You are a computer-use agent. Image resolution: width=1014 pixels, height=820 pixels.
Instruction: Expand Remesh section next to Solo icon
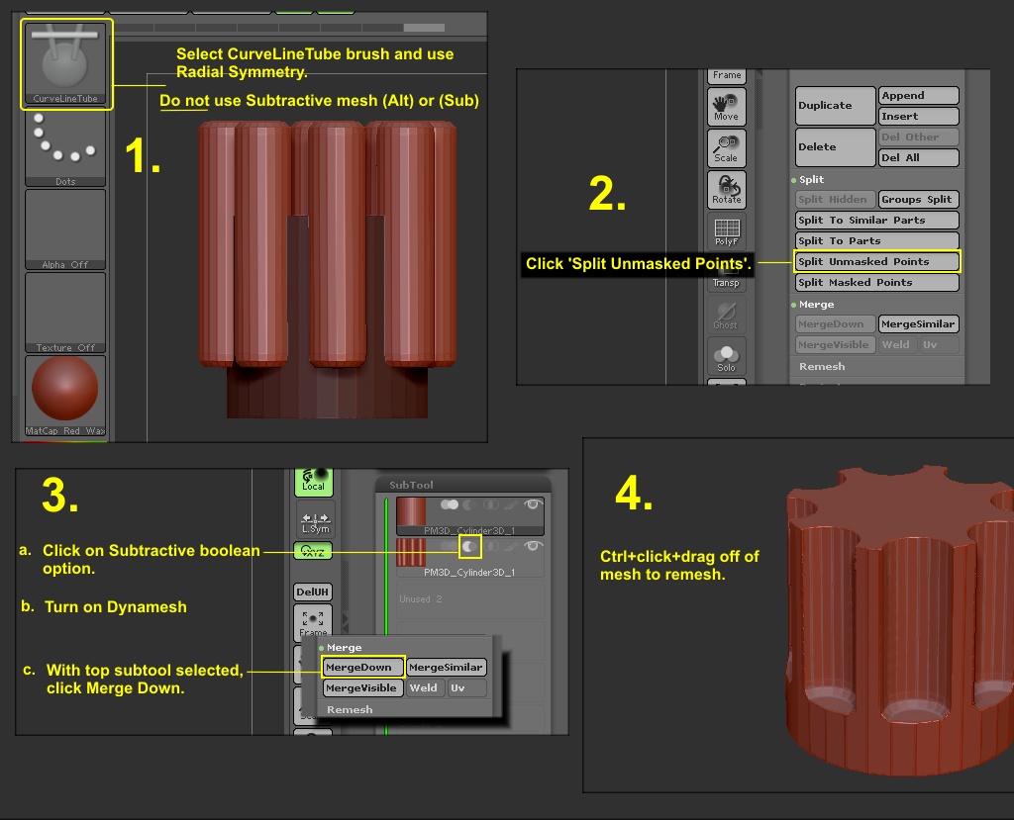[x=822, y=366]
